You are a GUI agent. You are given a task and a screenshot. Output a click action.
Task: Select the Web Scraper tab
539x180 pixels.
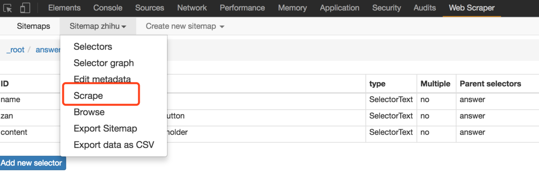pyautogui.click(x=472, y=8)
